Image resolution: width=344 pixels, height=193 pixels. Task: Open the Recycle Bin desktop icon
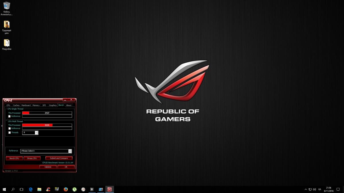[7, 8]
